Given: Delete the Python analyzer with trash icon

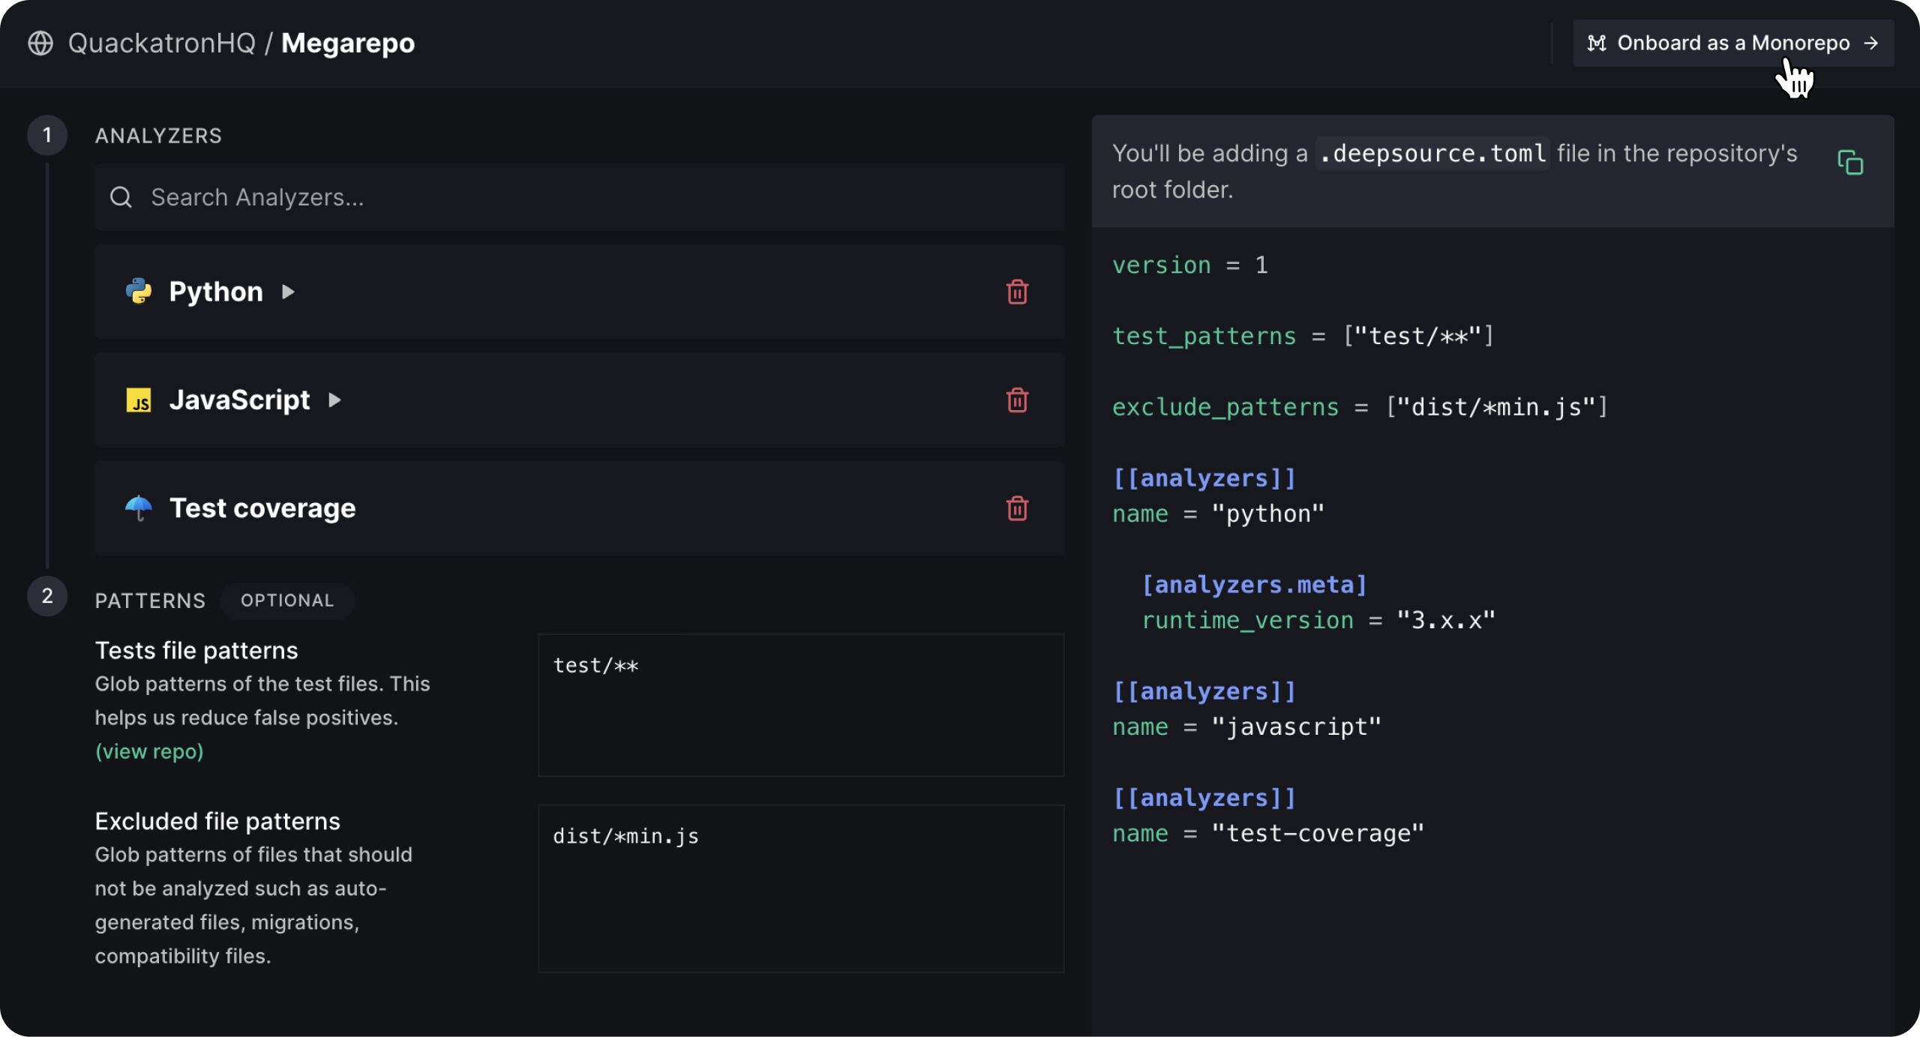Looking at the screenshot, I should [1017, 292].
